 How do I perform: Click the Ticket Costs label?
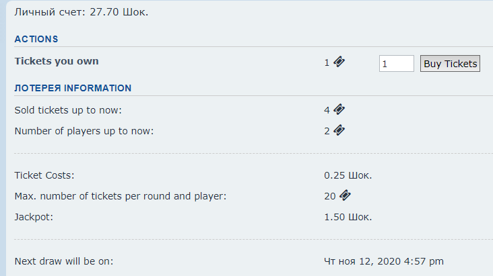(44, 175)
